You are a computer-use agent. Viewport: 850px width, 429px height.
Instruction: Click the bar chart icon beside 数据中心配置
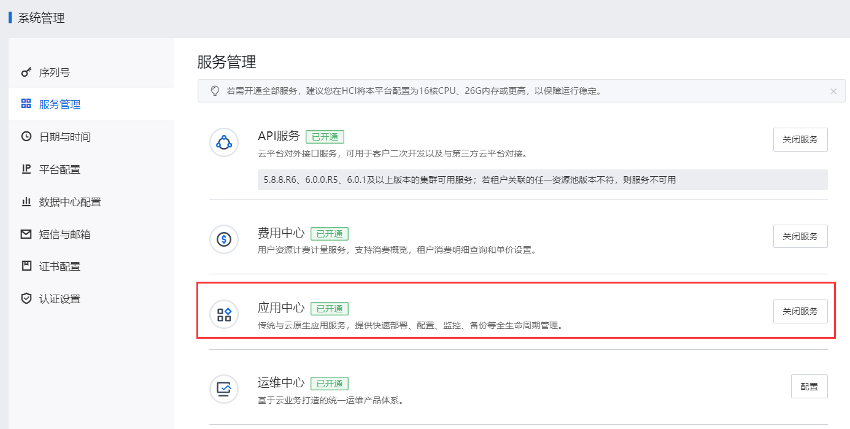coord(26,201)
